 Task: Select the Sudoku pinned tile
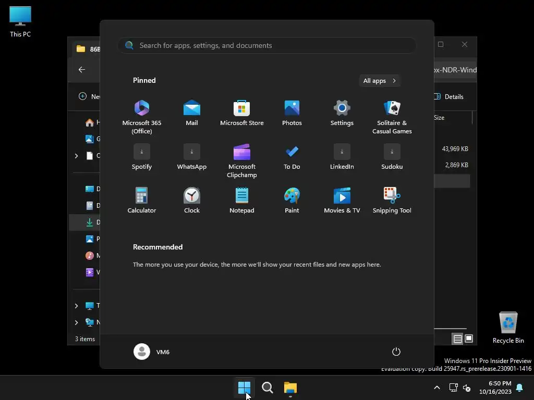tap(392, 157)
